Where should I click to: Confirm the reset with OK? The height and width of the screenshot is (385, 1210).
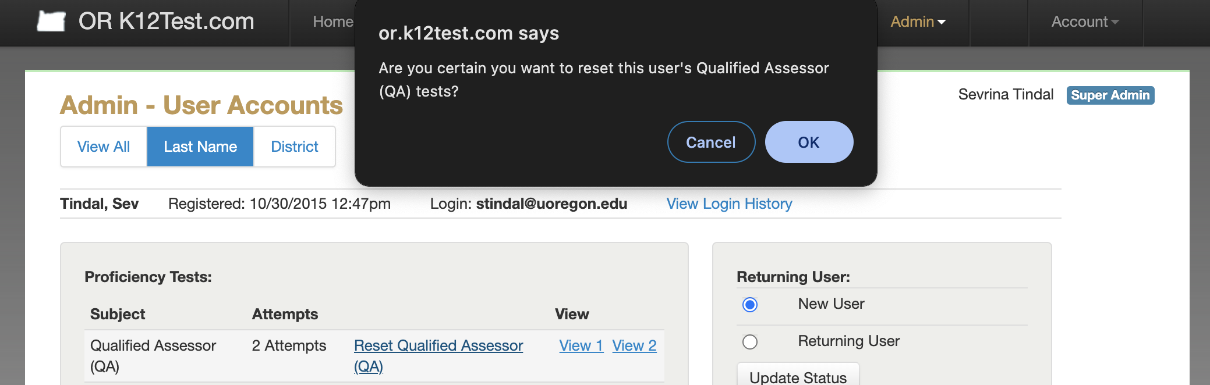point(809,142)
